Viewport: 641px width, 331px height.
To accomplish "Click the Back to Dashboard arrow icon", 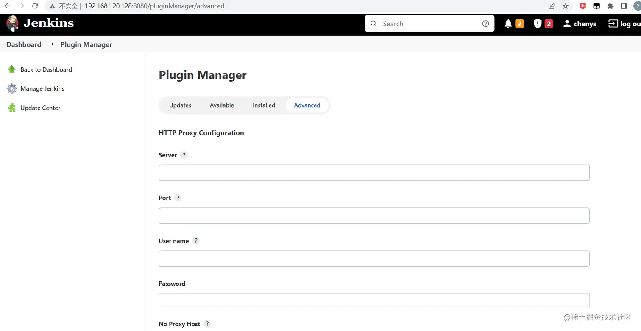I will tap(11, 69).
